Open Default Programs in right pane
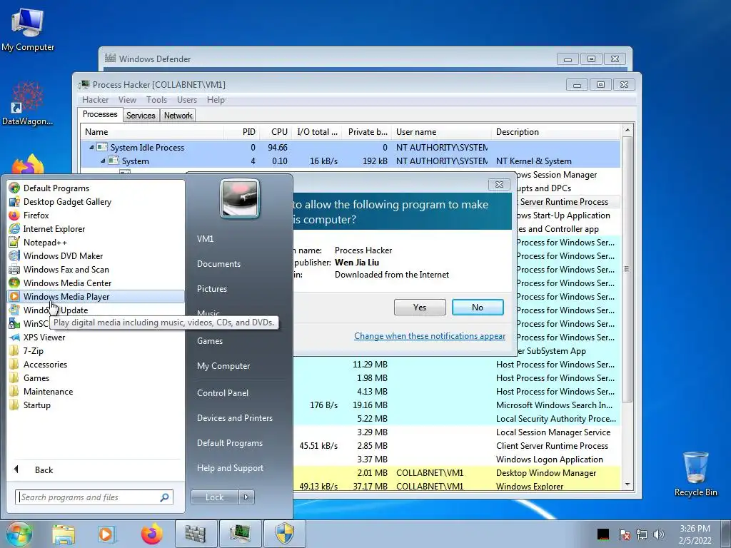 [230, 443]
